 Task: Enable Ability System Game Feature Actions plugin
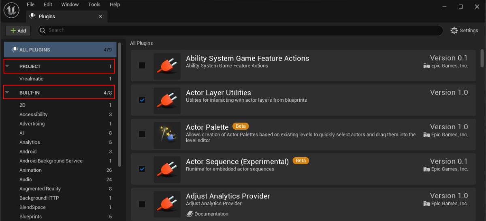(142, 65)
